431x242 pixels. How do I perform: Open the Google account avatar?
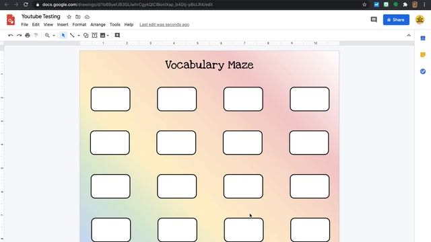pyautogui.click(x=420, y=19)
